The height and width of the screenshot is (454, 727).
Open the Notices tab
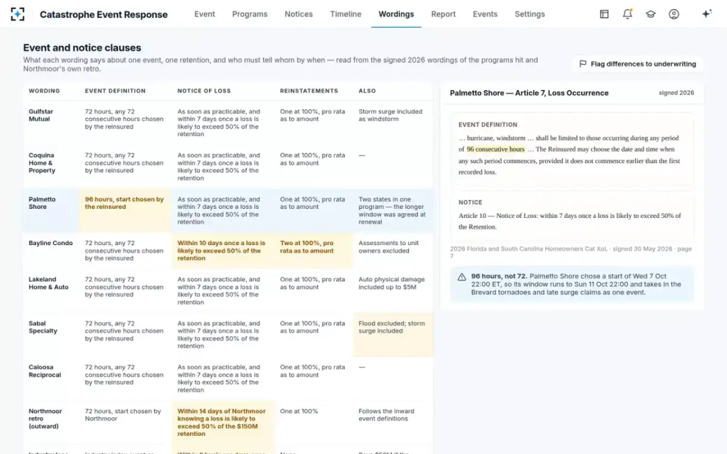tap(299, 14)
